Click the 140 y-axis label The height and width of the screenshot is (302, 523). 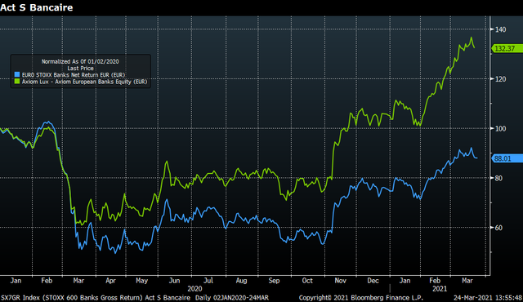(x=501, y=29)
